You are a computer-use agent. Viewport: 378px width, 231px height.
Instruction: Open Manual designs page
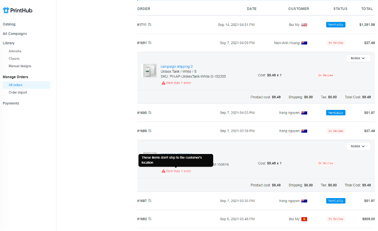pyautogui.click(x=20, y=66)
